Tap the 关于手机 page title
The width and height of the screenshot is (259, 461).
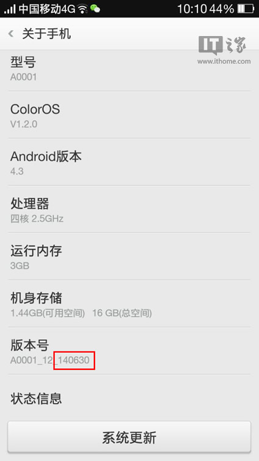(x=46, y=34)
